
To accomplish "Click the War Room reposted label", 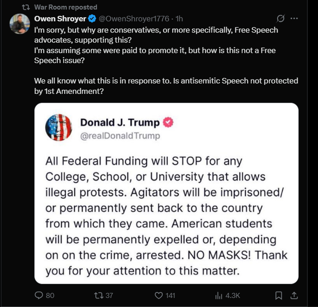I will click(66, 7).
